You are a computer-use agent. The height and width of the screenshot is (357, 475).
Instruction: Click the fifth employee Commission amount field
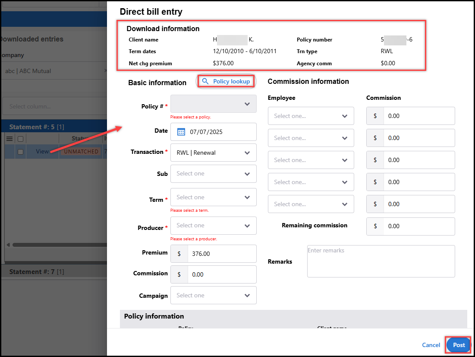(x=419, y=204)
